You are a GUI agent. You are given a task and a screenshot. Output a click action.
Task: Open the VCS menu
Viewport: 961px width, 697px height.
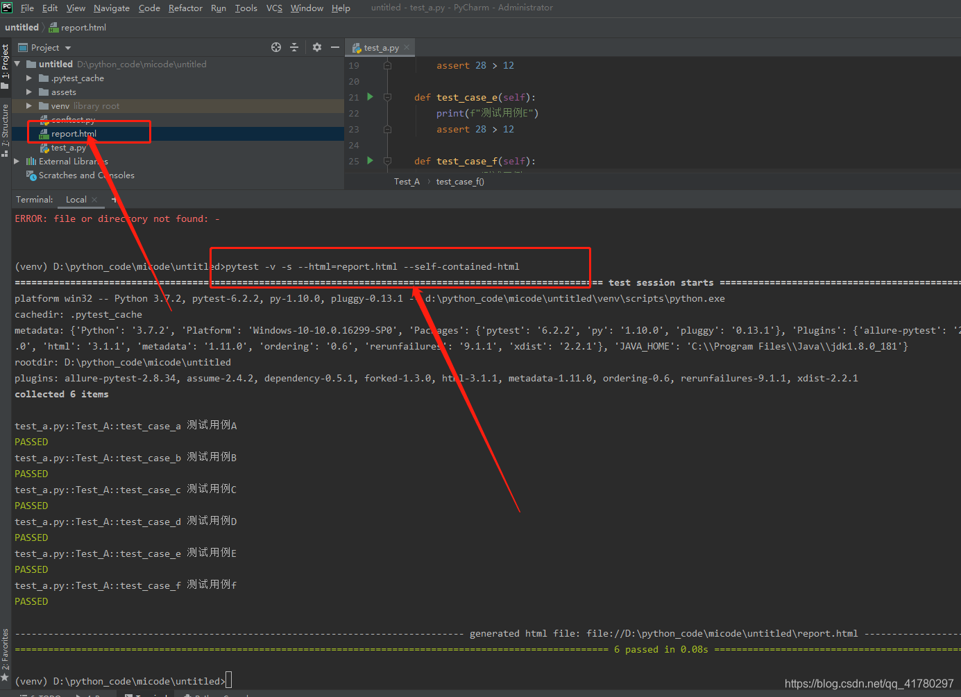(275, 8)
